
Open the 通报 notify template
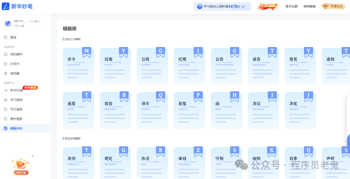[78, 111]
